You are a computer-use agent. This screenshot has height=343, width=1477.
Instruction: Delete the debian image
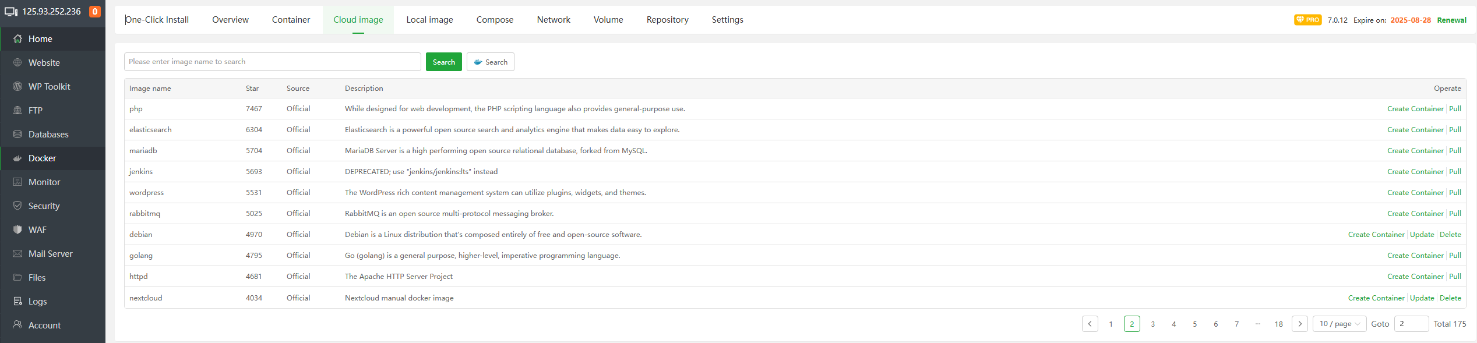pyautogui.click(x=1450, y=235)
